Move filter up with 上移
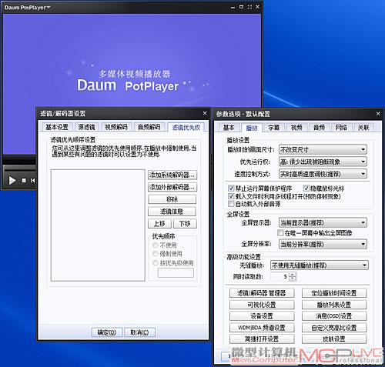Image resolution: width=385 pixels, height=367 pixels. (x=159, y=223)
